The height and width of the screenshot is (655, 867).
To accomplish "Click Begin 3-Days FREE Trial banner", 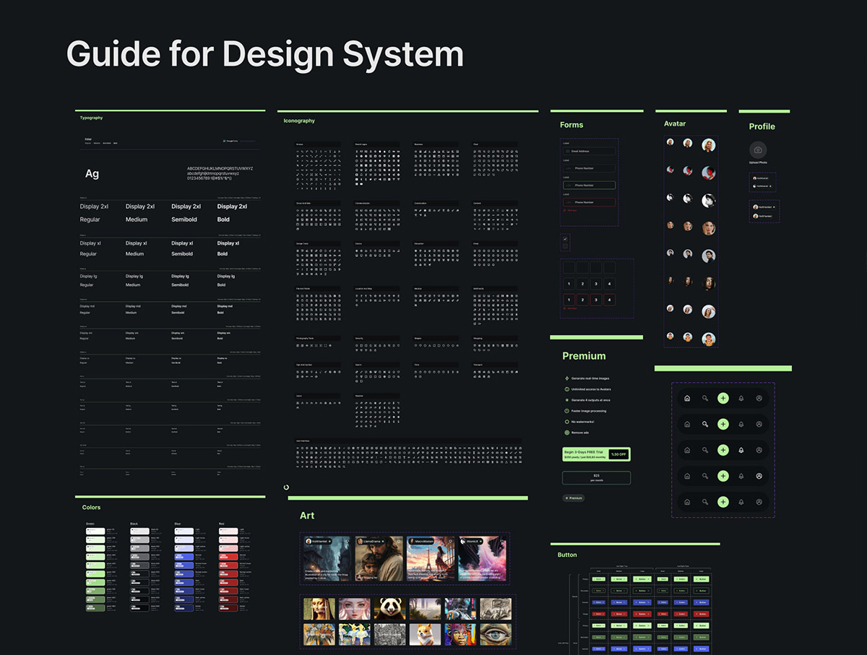I will pos(585,454).
